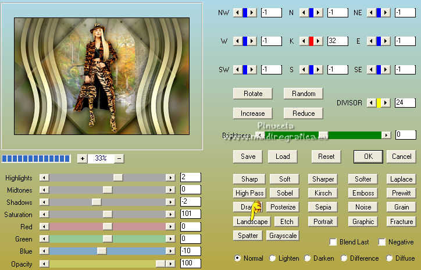This screenshot has height=270, width=421.
Task: Apply the Landscape preset
Action: (252, 221)
